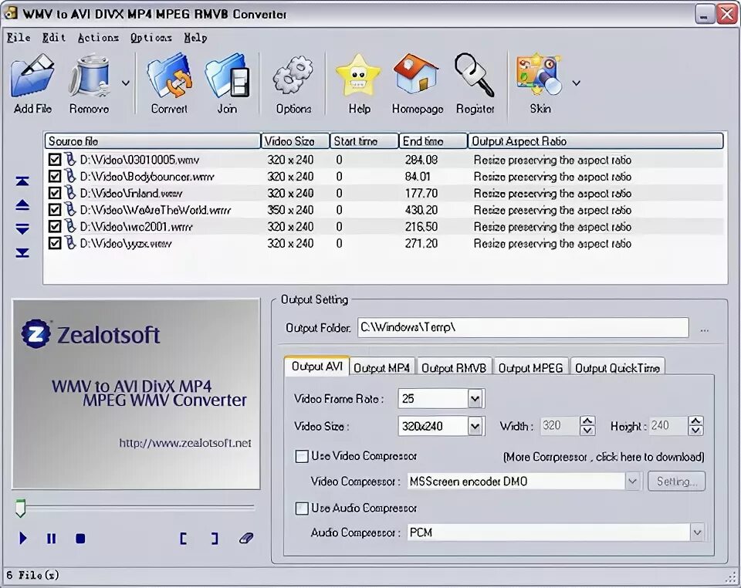Switch to the Output RMVB tab
The height and width of the screenshot is (588, 741).
[454, 368]
